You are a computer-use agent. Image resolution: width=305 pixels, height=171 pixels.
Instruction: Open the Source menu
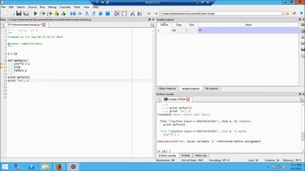click(32, 7)
